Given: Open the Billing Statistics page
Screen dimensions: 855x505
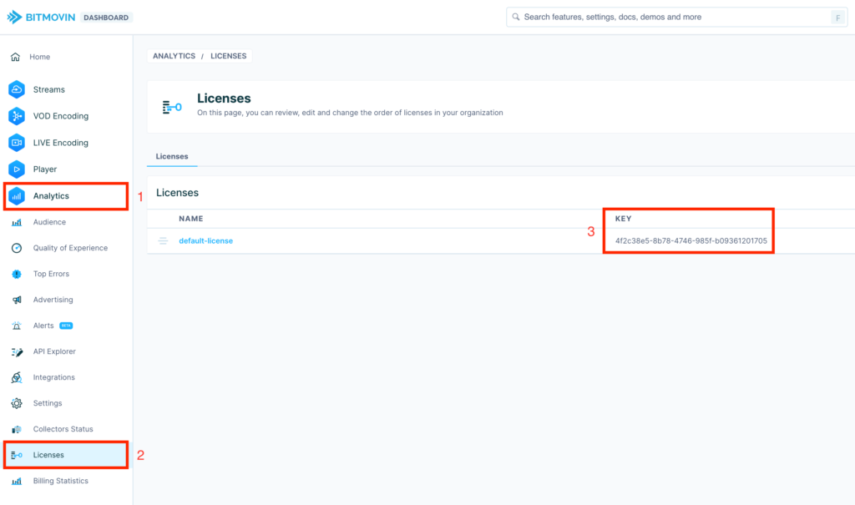Looking at the screenshot, I should tap(60, 481).
